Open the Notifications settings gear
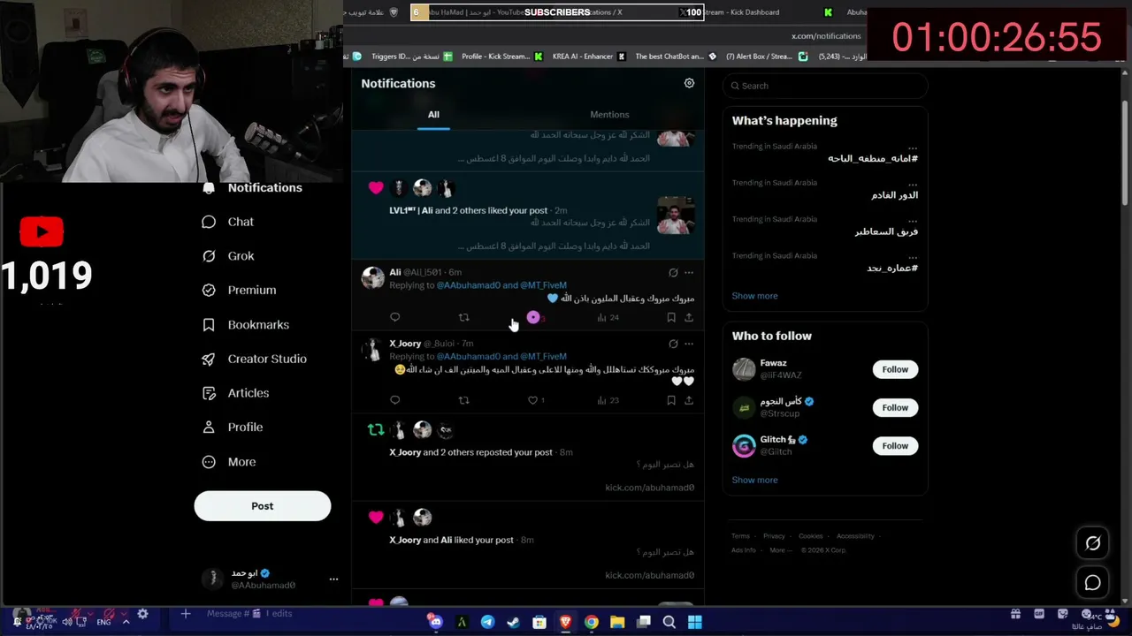Image resolution: width=1132 pixels, height=636 pixels. coord(689,83)
